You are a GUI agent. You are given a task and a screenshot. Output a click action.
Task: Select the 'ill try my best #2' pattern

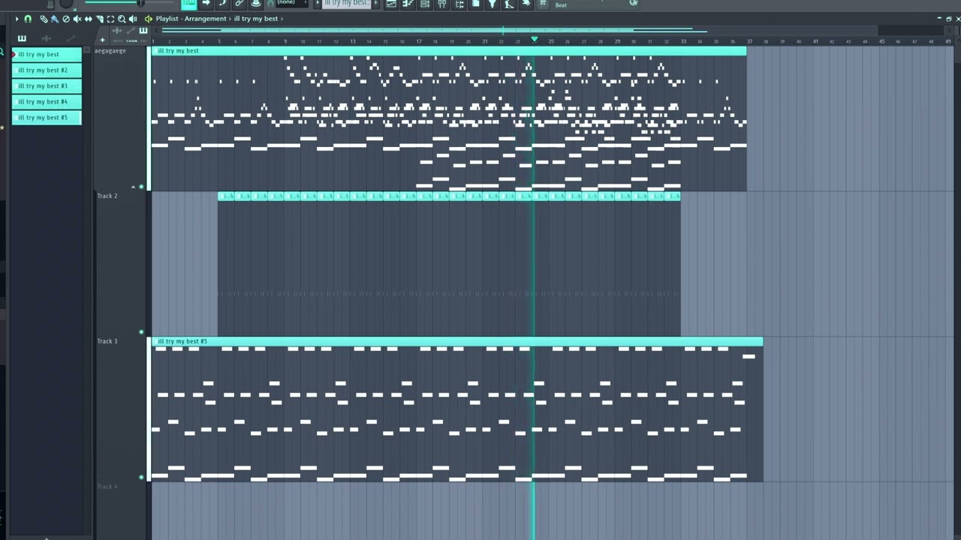point(47,70)
